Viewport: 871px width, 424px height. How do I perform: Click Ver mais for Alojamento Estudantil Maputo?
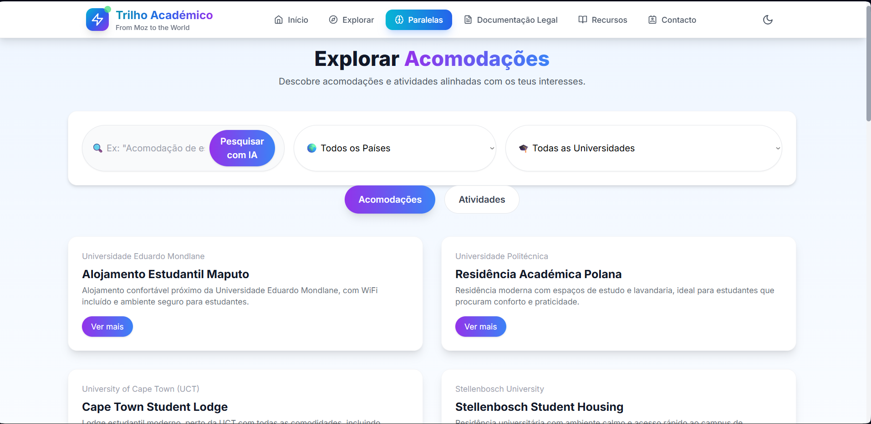point(107,327)
